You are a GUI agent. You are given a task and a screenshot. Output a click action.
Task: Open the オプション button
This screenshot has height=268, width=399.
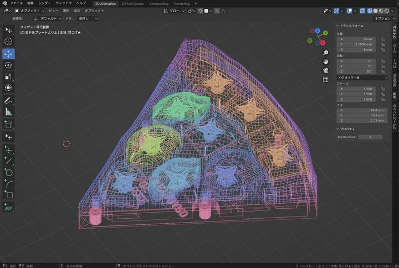pos(383,18)
